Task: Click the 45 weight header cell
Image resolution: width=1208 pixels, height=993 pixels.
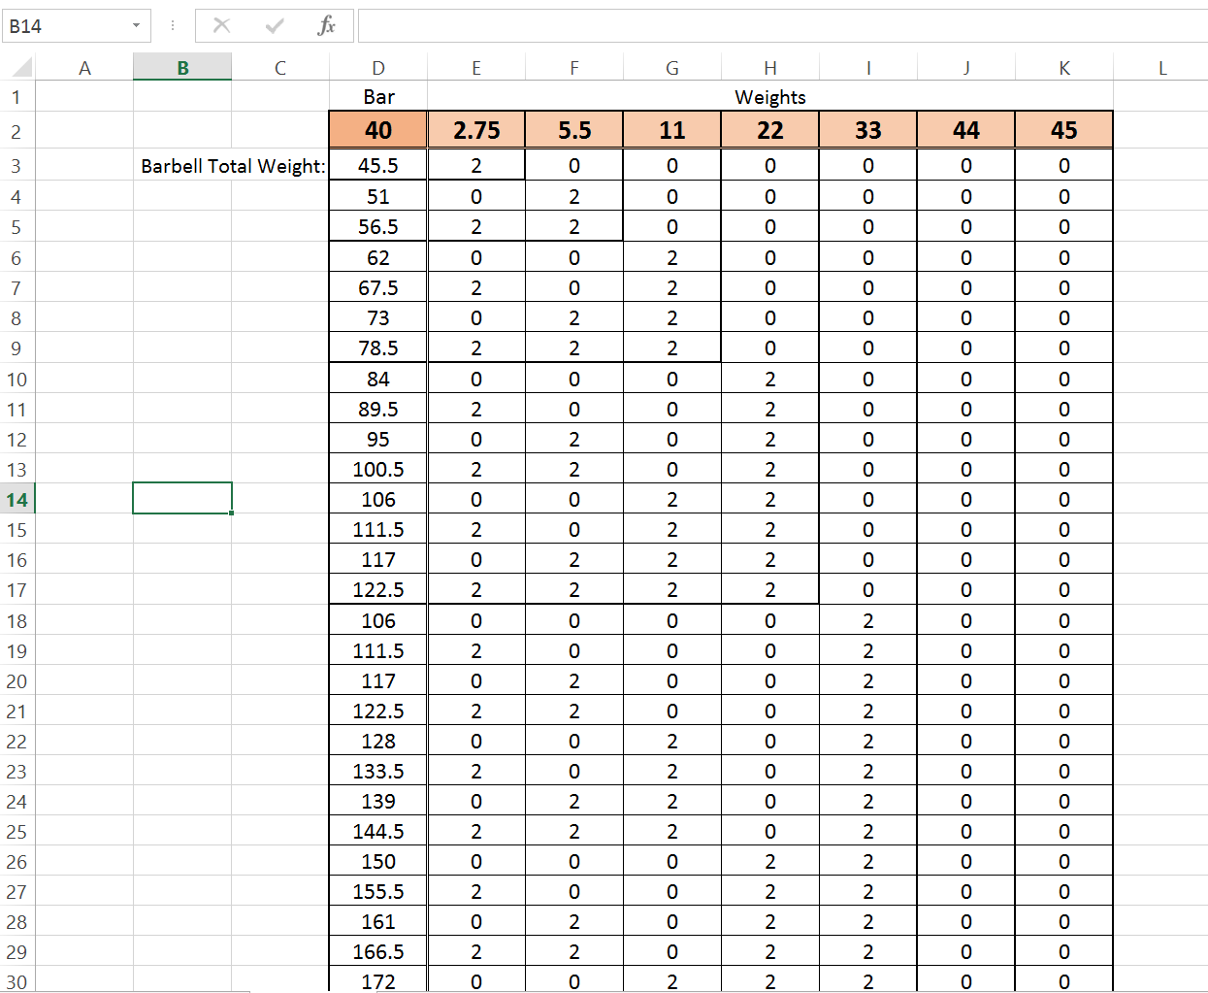Action: pos(1064,130)
